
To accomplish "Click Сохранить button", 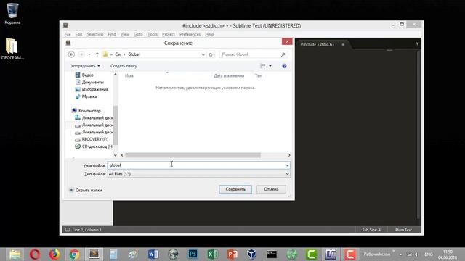I will tap(235, 189).
